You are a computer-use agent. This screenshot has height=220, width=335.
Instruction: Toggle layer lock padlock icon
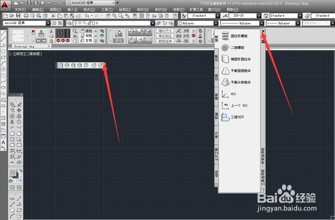tap(89, 23)
